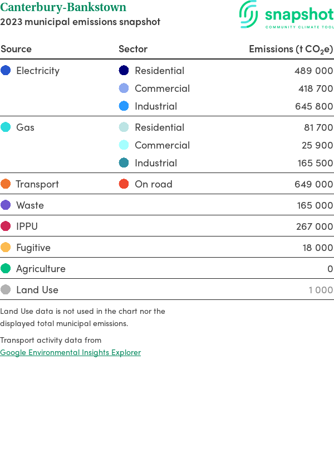Click the Emissions column header
334x473 pixels.
click(291, 49)
